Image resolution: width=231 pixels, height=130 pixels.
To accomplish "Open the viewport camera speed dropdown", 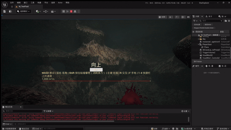I will pos(177,17).
